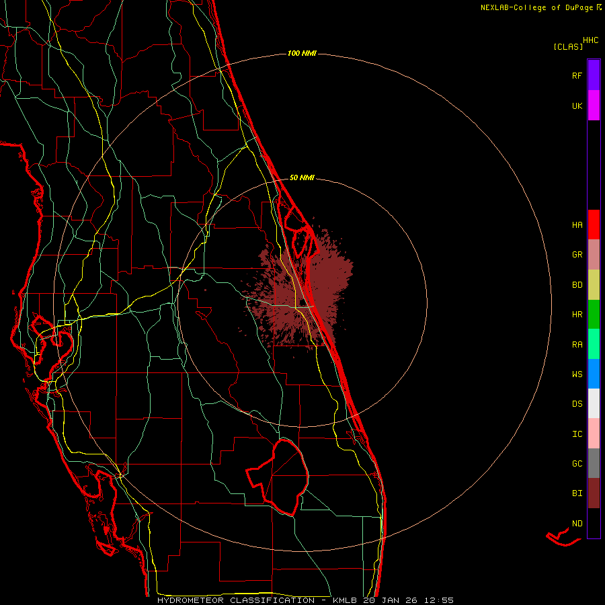This screenshot has width=605, height=605.
Task: Click the "100 NMI" range ring label
Action: point(302,53)
